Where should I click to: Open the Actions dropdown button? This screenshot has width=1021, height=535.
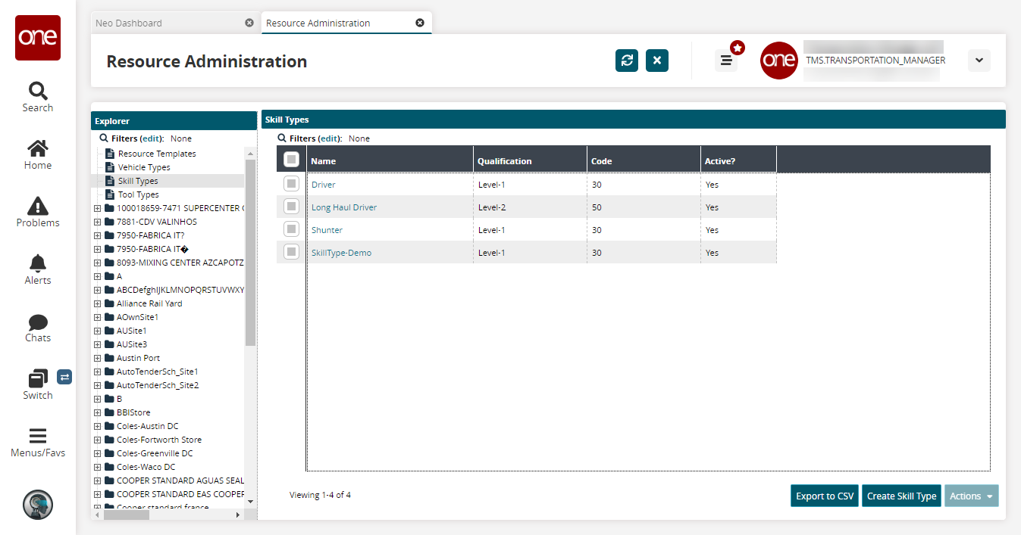pyautogui.click(x=971, y=496)
